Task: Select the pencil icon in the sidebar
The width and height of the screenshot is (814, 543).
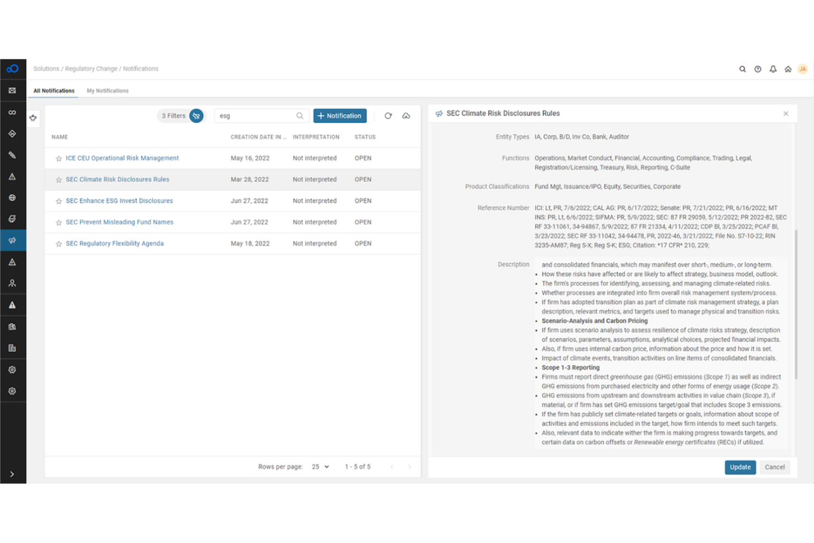Action: coord(12,155)
